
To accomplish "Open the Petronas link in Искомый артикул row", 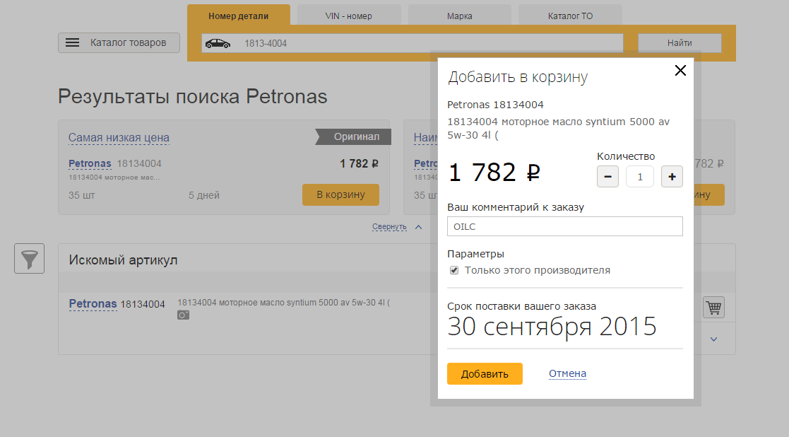I will click(93, 303).
